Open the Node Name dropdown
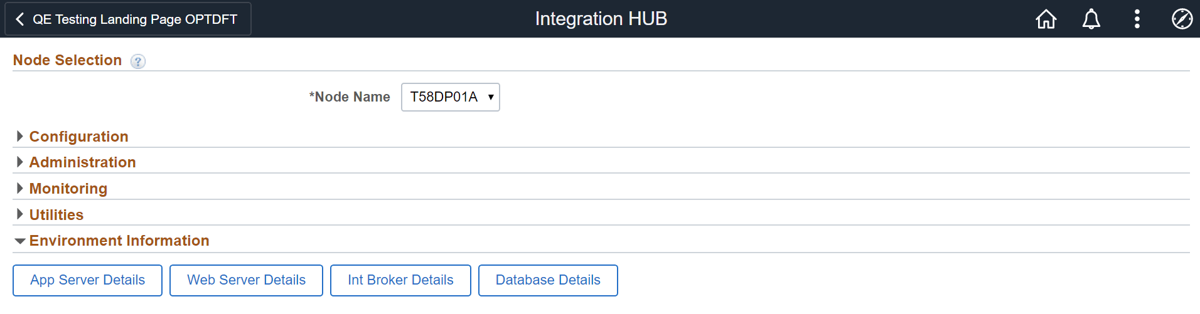The width and height of the screenshot is (1200, 314). click(x=450, y=97)
